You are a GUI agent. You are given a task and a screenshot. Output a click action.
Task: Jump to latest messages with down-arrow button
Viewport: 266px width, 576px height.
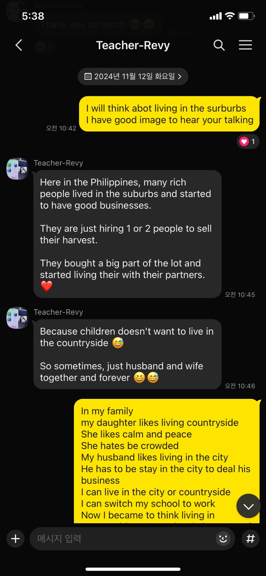[x=248, y=506]
